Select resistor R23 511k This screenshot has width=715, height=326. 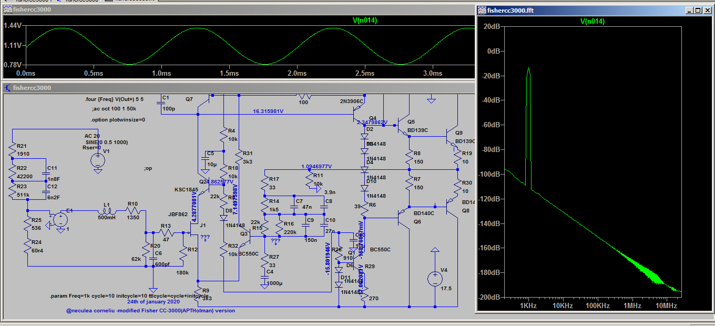[x=12, y=190]
